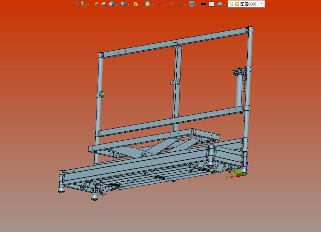321x232 pixels.
Task: Expand the view orientation dropdown arrow
Action: [x=129, y=4]
